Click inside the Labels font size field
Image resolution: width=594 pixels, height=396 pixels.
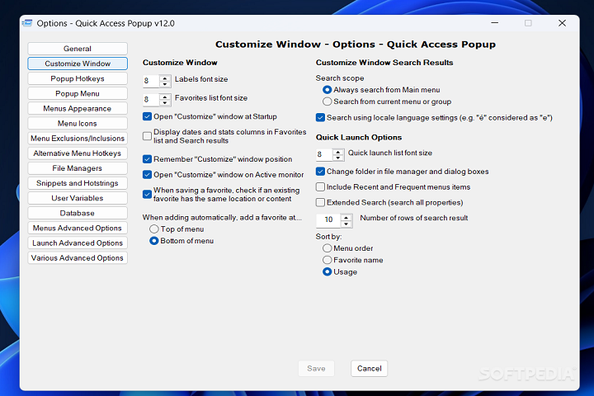tap(150, 81)
